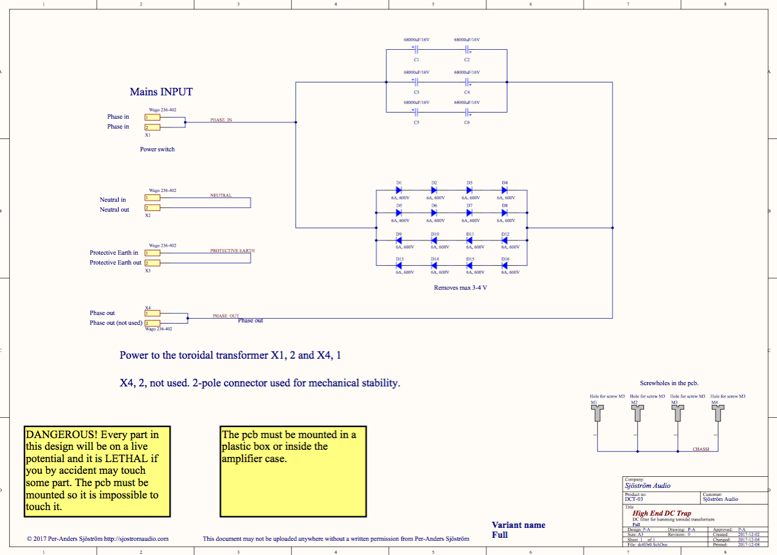This screenshot has width=777, height=555.
Task: Select diode D5 symbol
Action: [x=399, y=213]
